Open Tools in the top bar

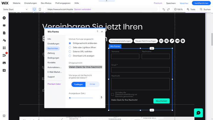pos(191,9)
